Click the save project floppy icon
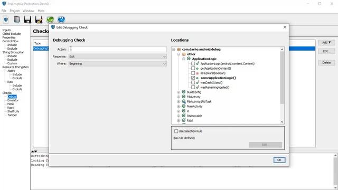 (x=27, y=20)
